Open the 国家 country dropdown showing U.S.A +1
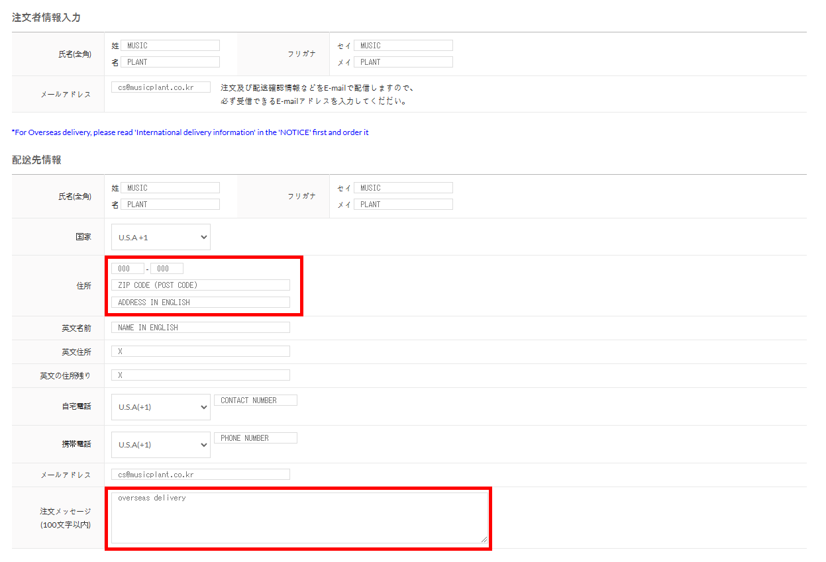This screenshot has height=562, width=826. (x=160, y=237)
